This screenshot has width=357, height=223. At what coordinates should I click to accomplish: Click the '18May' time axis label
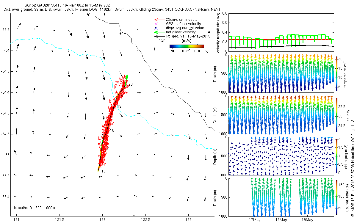(x=281, y=220)
